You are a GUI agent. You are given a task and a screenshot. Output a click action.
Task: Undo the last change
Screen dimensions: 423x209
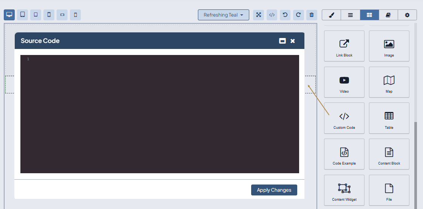(x=285, y=15)
